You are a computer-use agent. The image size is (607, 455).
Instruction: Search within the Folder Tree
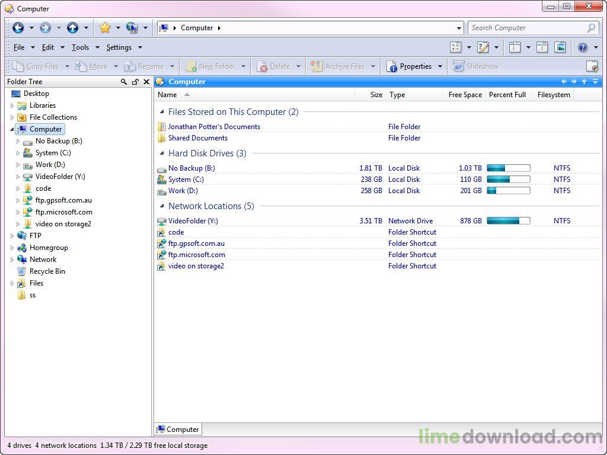124,82
